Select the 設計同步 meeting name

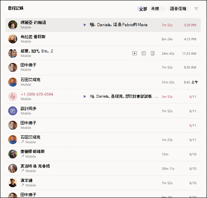click(x=28, y=108)
